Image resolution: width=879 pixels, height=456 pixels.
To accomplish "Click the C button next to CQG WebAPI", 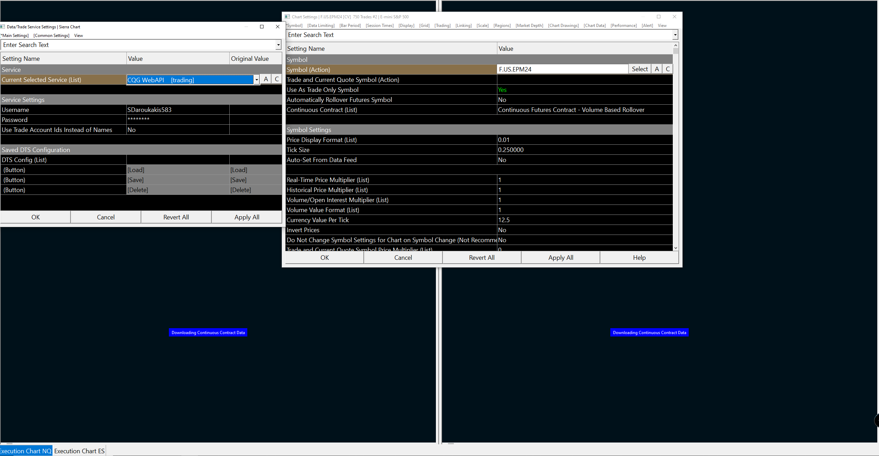I will click(x=277, y=79).
